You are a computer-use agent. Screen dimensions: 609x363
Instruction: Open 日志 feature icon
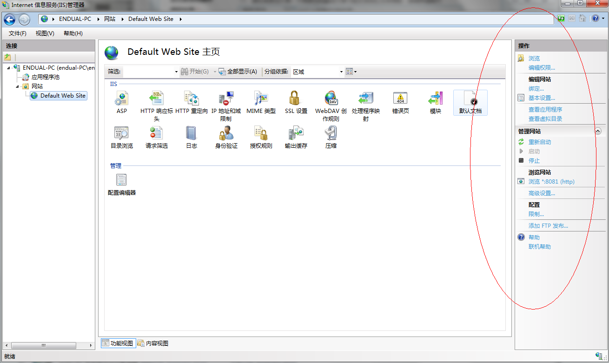tap(192, 137)
